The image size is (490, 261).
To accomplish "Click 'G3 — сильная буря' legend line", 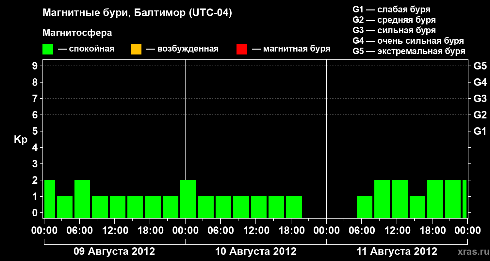I will click(x=394, y=30).
